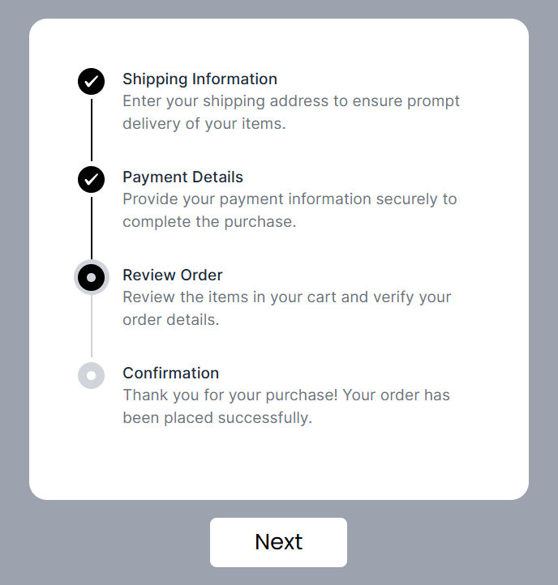Click the 'Review the items in your cart' text
Image resolution: width=558 pixels, height=585 pixels.
(287, 297)
